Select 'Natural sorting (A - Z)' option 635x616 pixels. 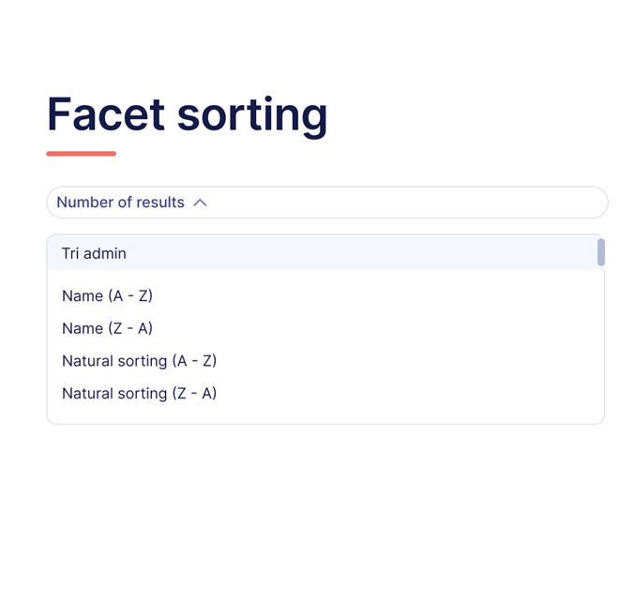tap(139, 361)
